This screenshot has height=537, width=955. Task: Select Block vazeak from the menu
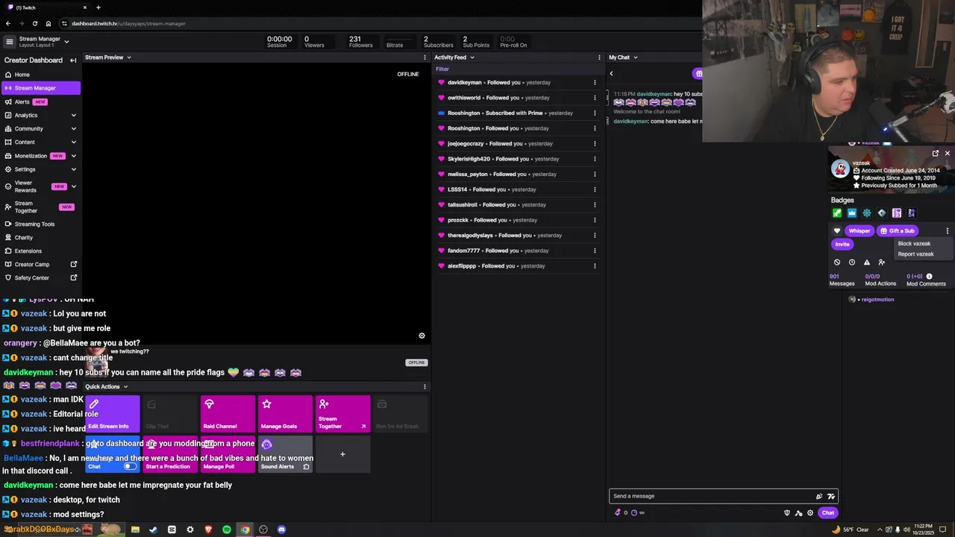click(914, 243)
